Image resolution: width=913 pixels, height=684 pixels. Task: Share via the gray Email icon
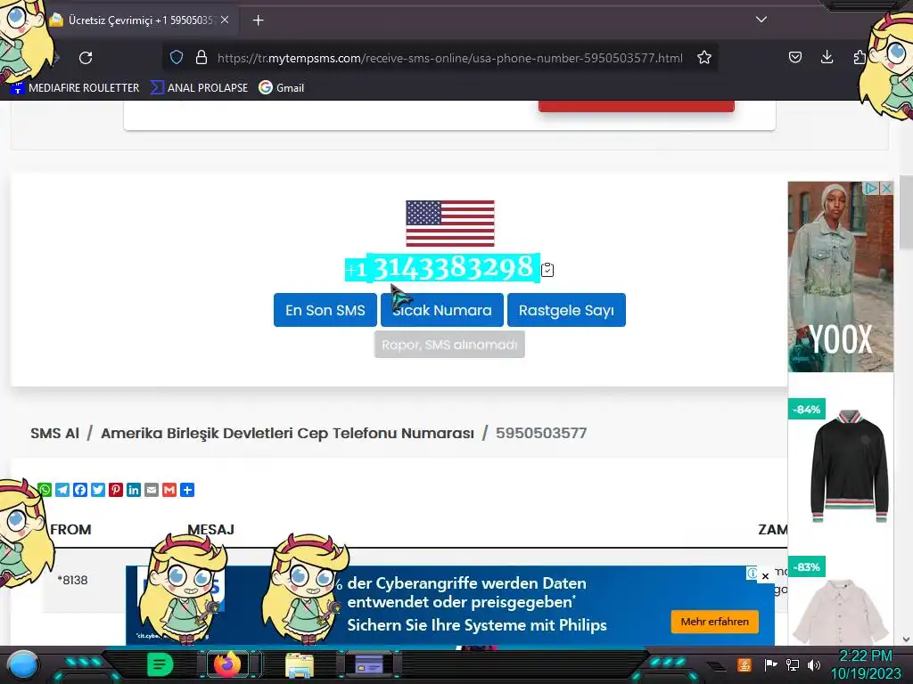[152, 490]
